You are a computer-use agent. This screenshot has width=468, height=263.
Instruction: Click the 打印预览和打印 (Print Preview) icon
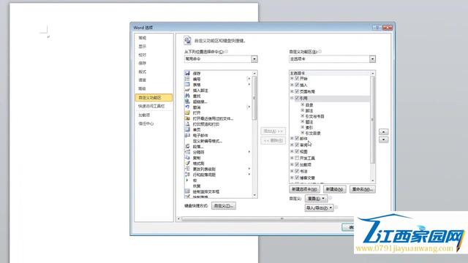(x=187, y=124)
